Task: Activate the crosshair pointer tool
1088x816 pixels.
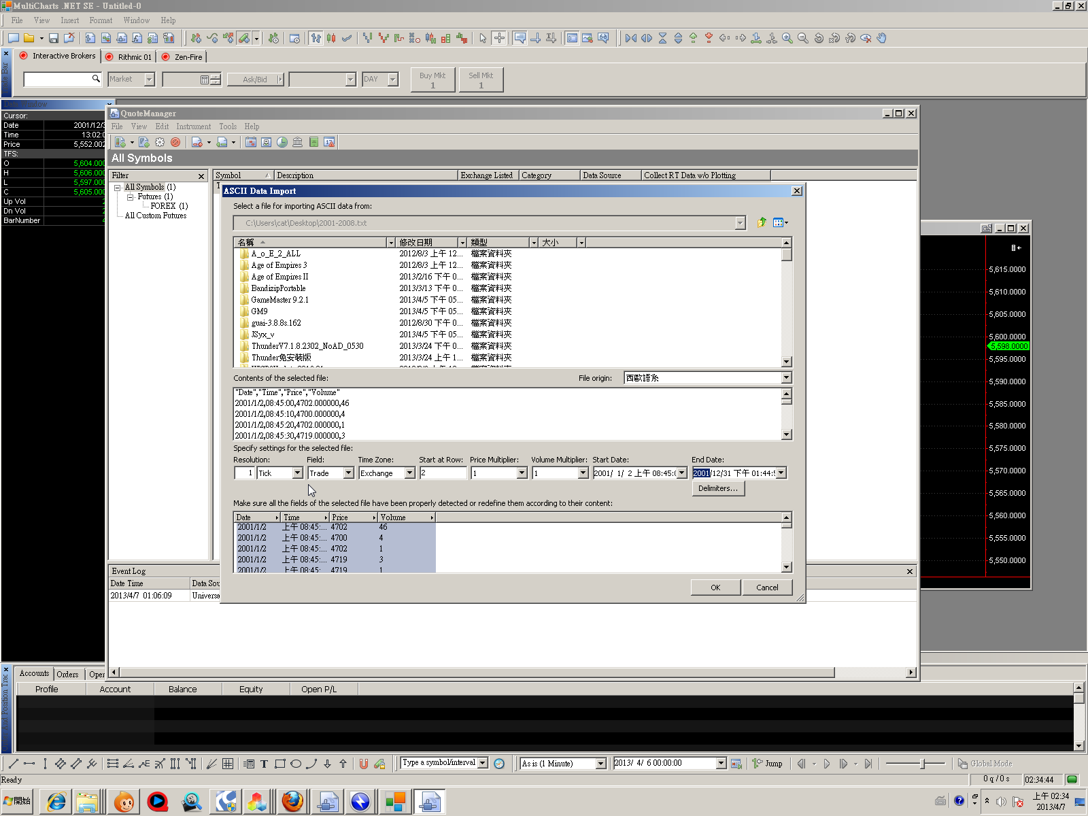Action: coord(499,38)
